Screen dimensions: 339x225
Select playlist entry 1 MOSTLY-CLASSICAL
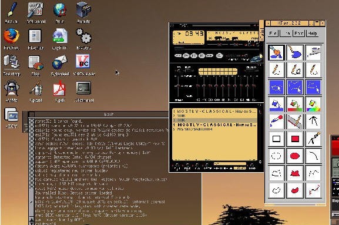pos(214,111)
